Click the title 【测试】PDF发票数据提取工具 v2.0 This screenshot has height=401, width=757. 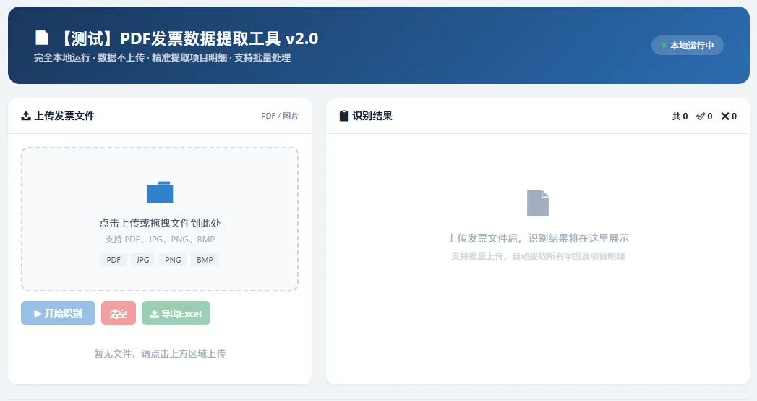click(x=188, y=38)
